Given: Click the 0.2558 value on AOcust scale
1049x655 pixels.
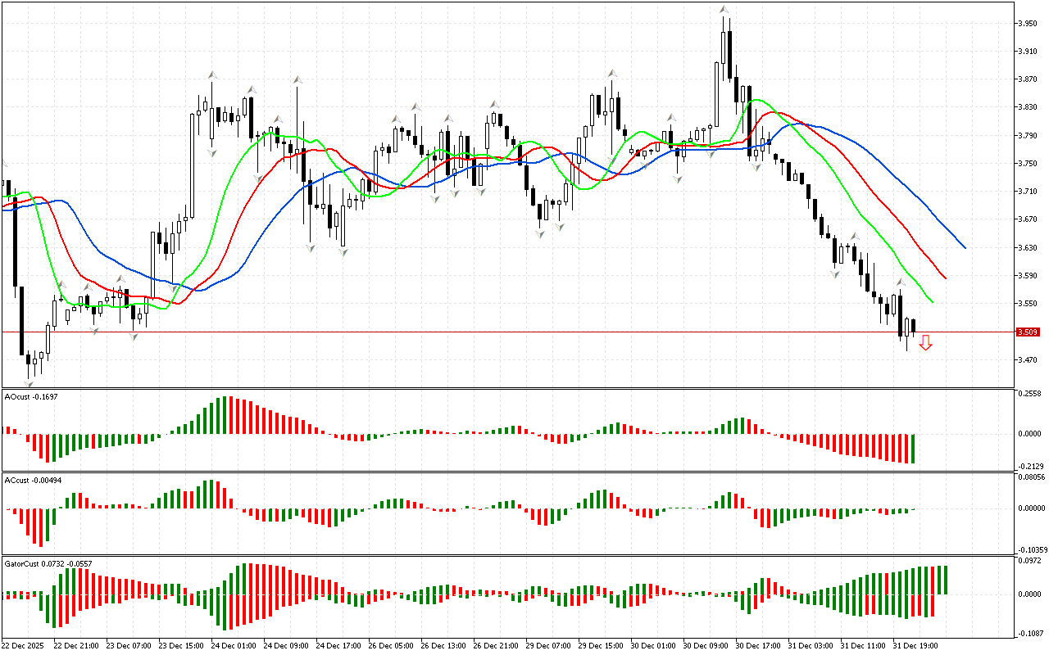Looking at the screenshot, I should 1029,394.
